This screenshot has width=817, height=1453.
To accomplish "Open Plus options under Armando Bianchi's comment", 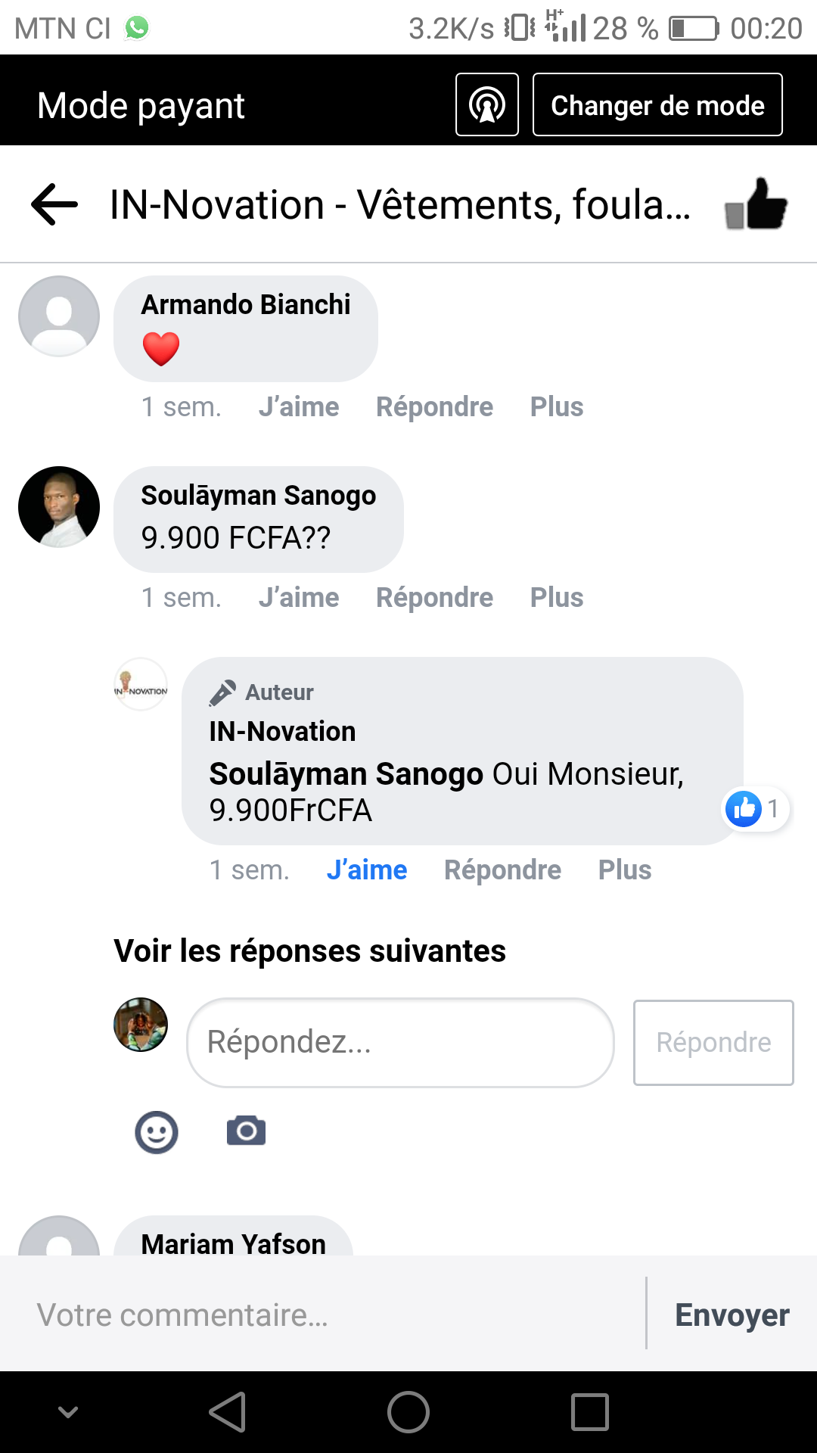I will [x=557, y=407].
